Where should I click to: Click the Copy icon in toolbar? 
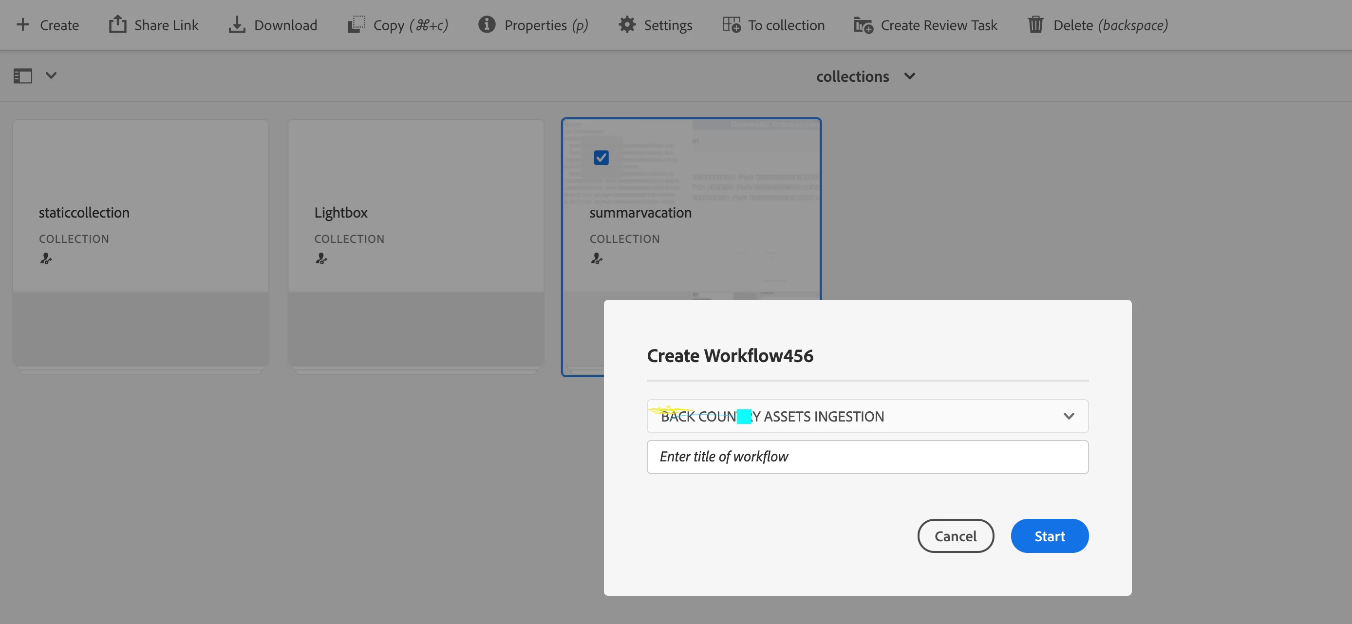click(x=357, y=25)
